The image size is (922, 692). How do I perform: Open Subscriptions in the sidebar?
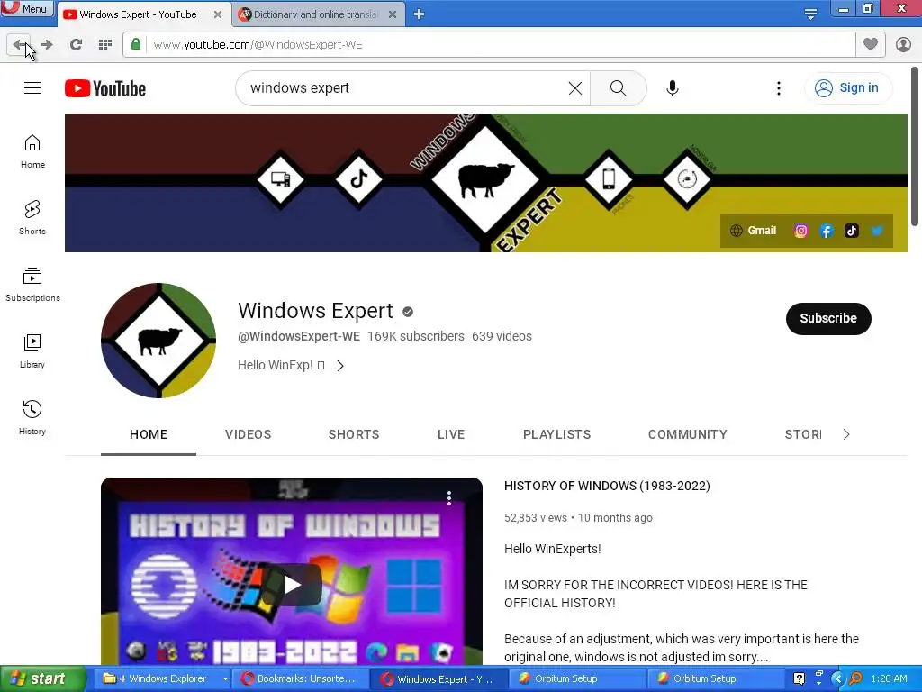coord(32,284)
